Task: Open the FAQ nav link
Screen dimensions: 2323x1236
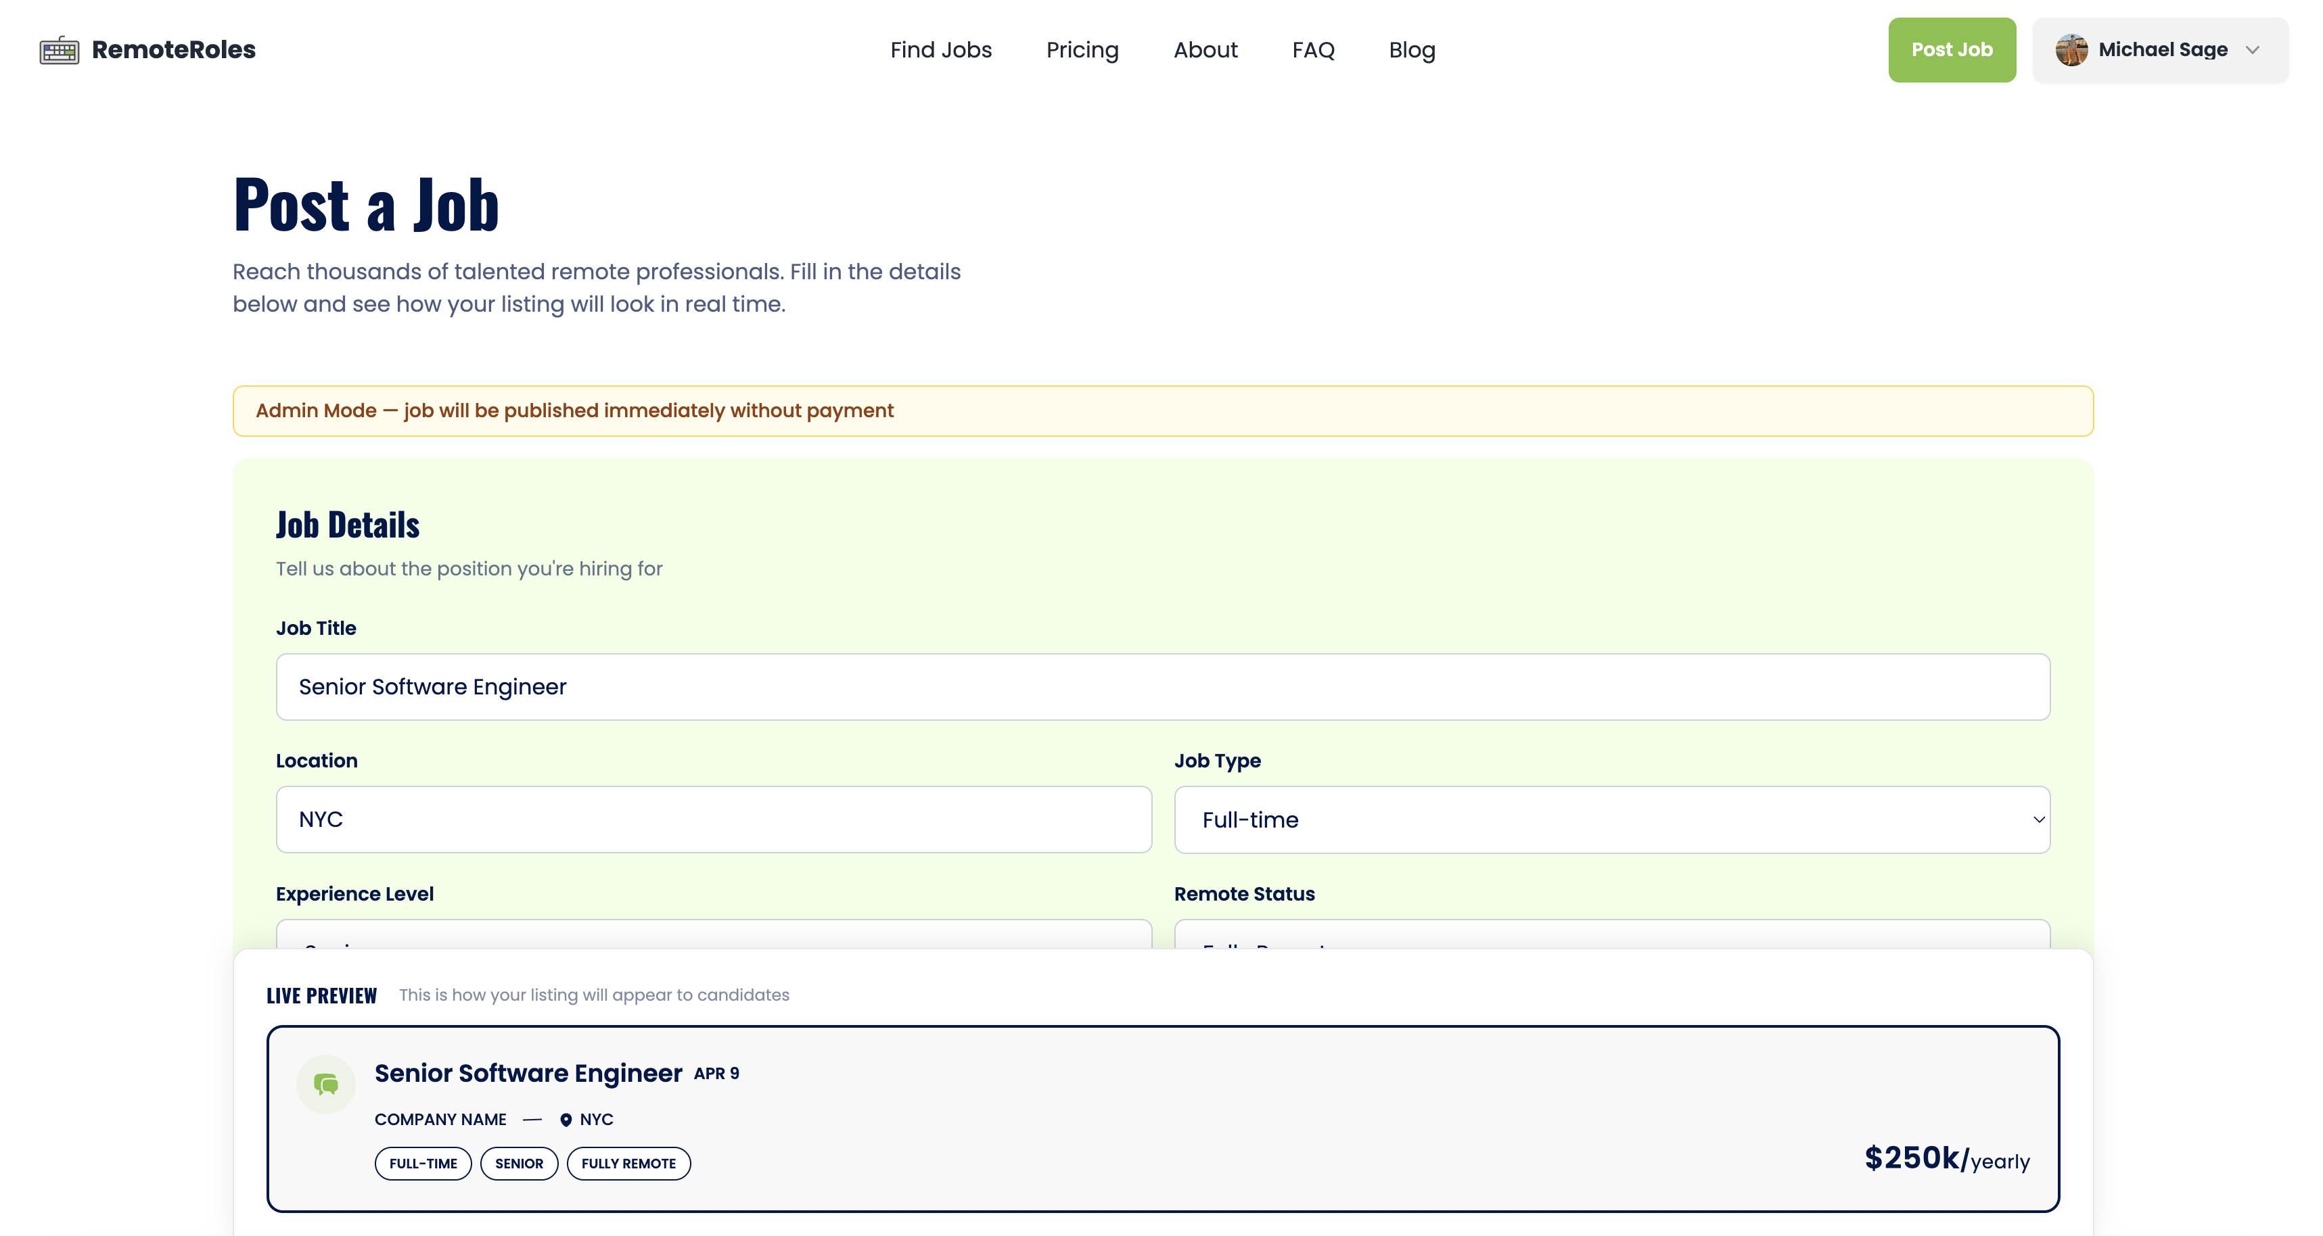Action: coord(1312,51)
